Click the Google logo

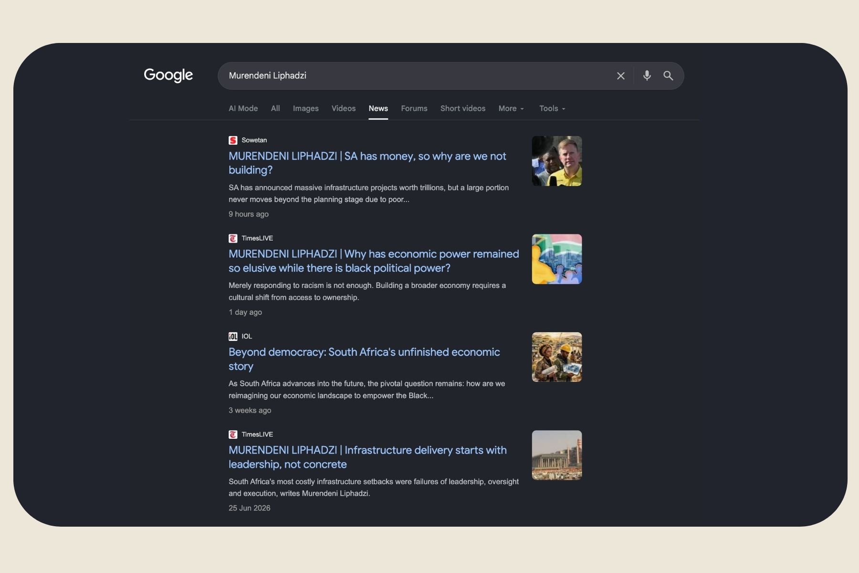click(168, 75)
